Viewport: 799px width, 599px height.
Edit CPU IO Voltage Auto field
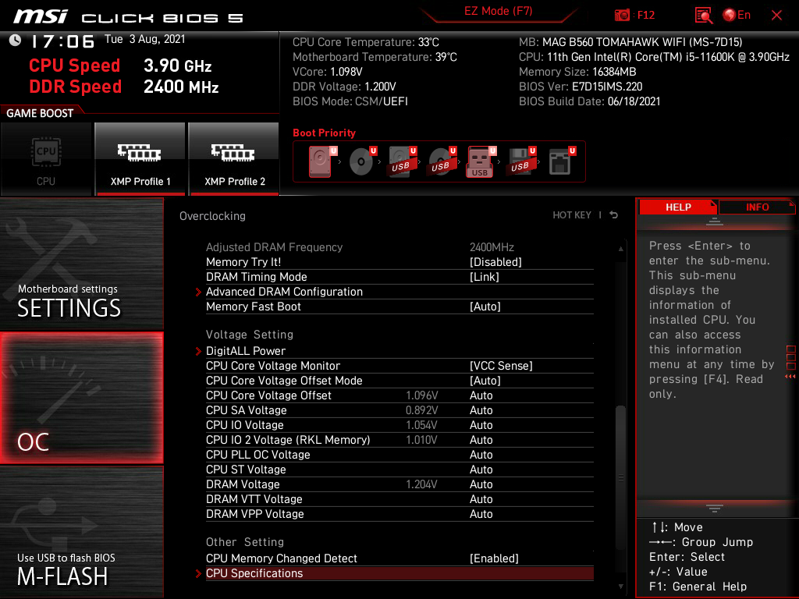tap(481, 425)
